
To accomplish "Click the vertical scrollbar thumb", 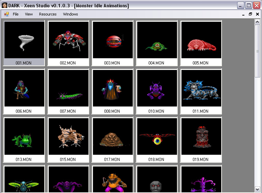I will click(x=257, y=51).
